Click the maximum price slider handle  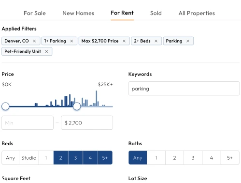[x=77, y=107]
